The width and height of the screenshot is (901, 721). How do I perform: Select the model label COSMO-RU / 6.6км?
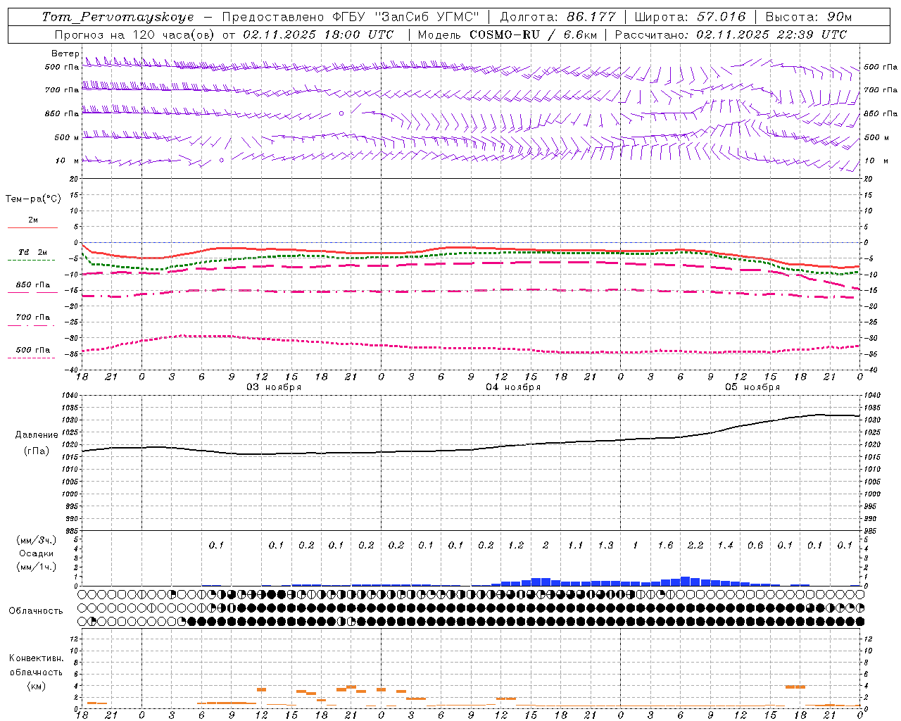coord(533,35)
